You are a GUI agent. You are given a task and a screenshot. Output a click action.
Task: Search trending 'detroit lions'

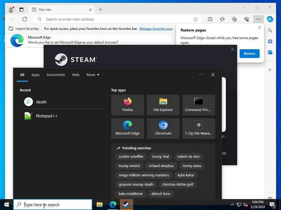pyautogui.click(x=161, y=194)
